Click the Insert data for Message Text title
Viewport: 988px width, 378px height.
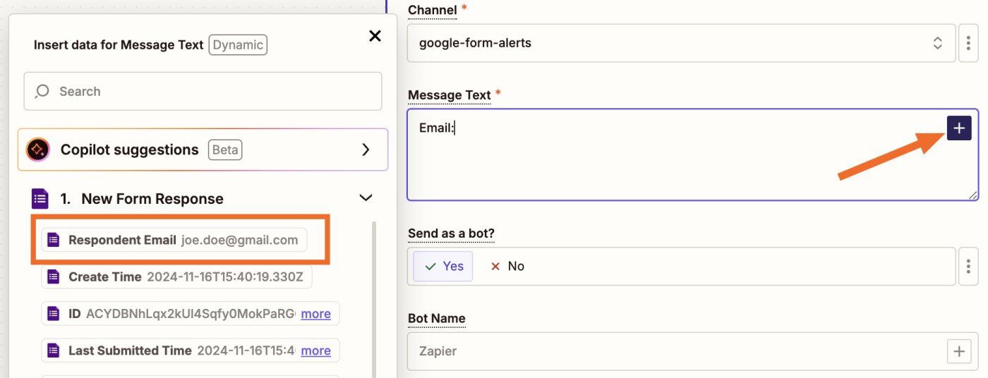pos(119,45)
